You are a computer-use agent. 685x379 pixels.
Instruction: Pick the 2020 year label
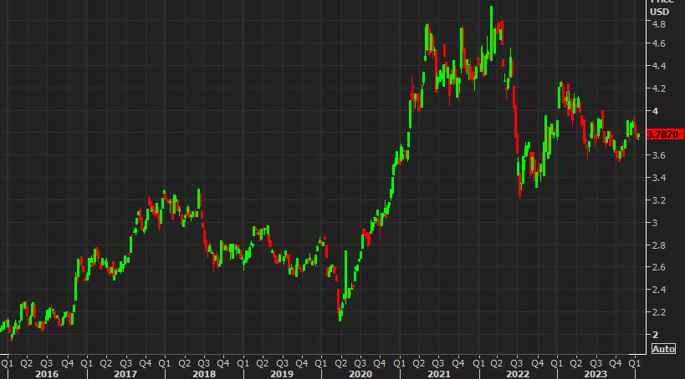click(360, 373)
